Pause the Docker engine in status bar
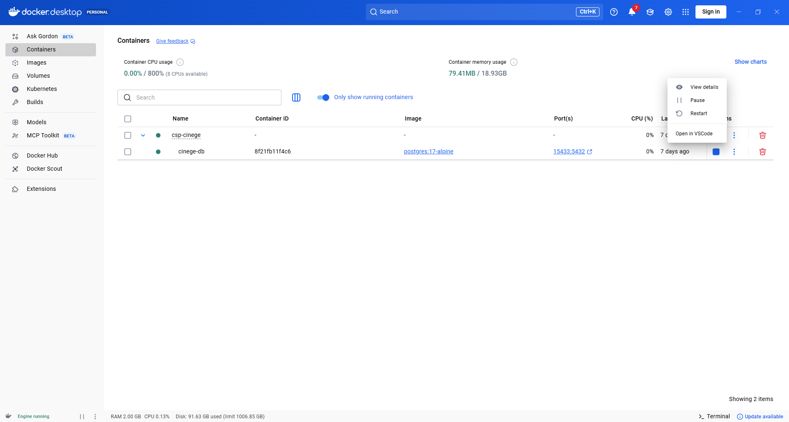This screenshot has width=789, height=422. [x=82, y=417]
